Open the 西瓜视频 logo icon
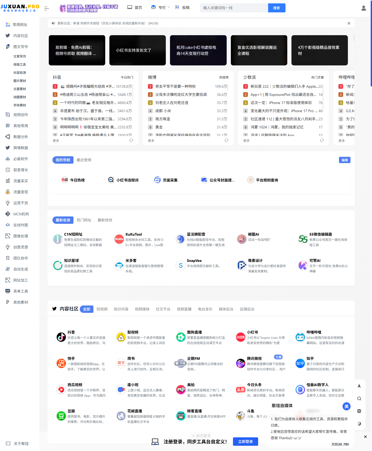Viewport: 372px width, 451px height. click(61, 390)
